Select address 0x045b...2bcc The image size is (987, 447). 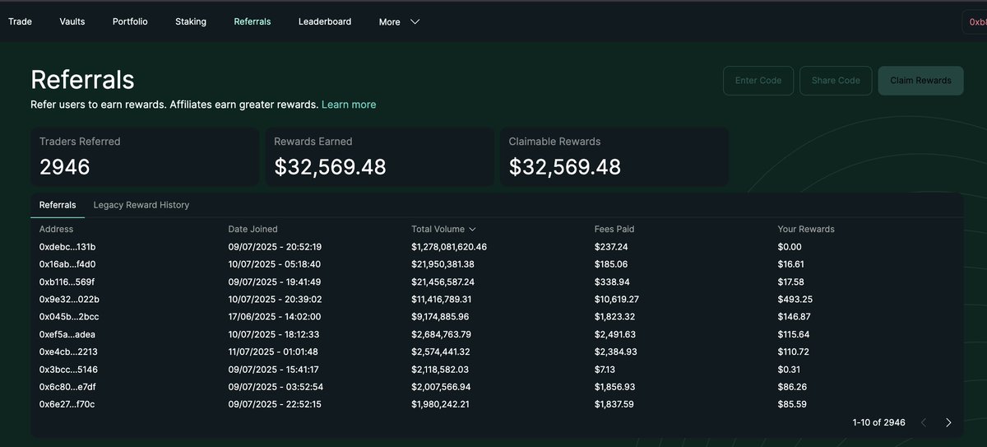69,317
